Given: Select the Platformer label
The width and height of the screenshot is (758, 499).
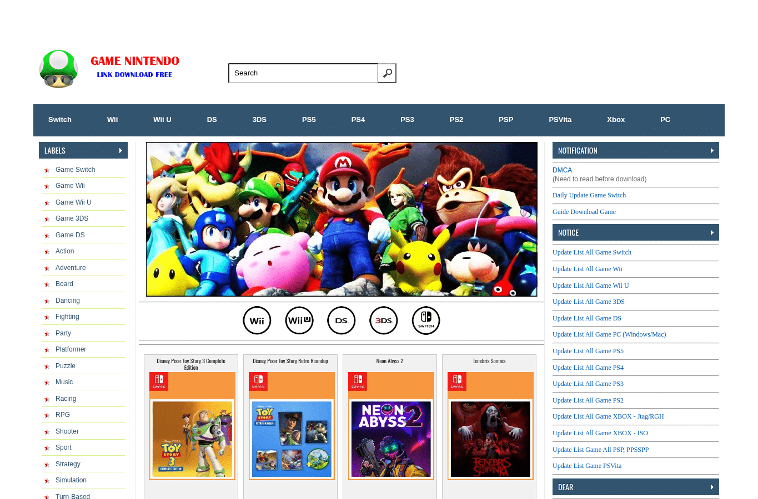Looking at the screenshot, I should pos(71,349).
